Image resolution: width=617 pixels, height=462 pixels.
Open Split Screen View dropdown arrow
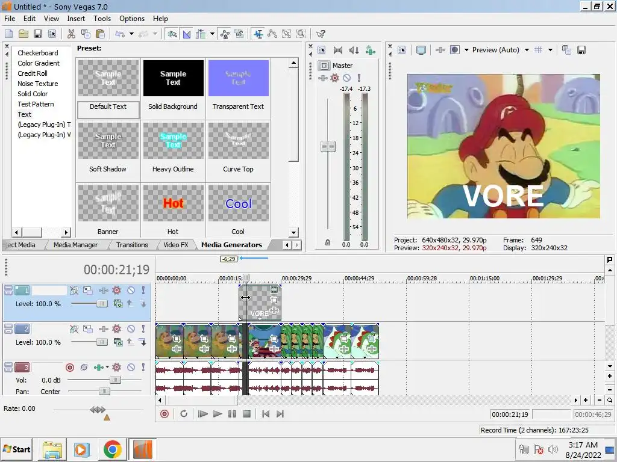click(x=467, y=50)
